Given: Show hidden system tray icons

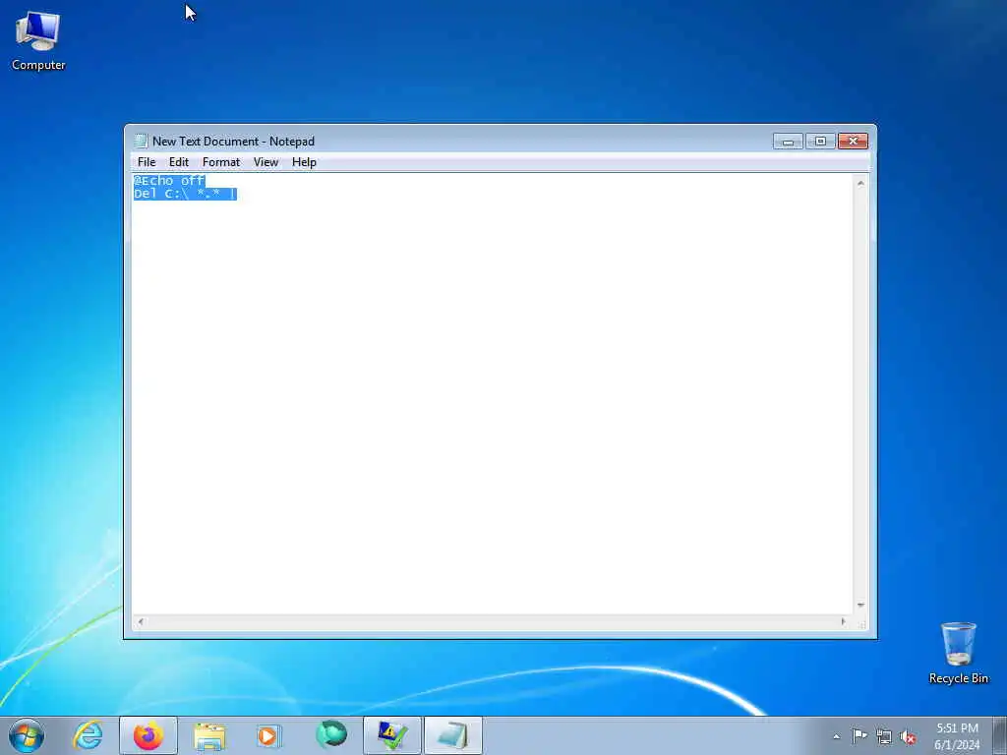Looking at the screenshot, I should (836, 736).
